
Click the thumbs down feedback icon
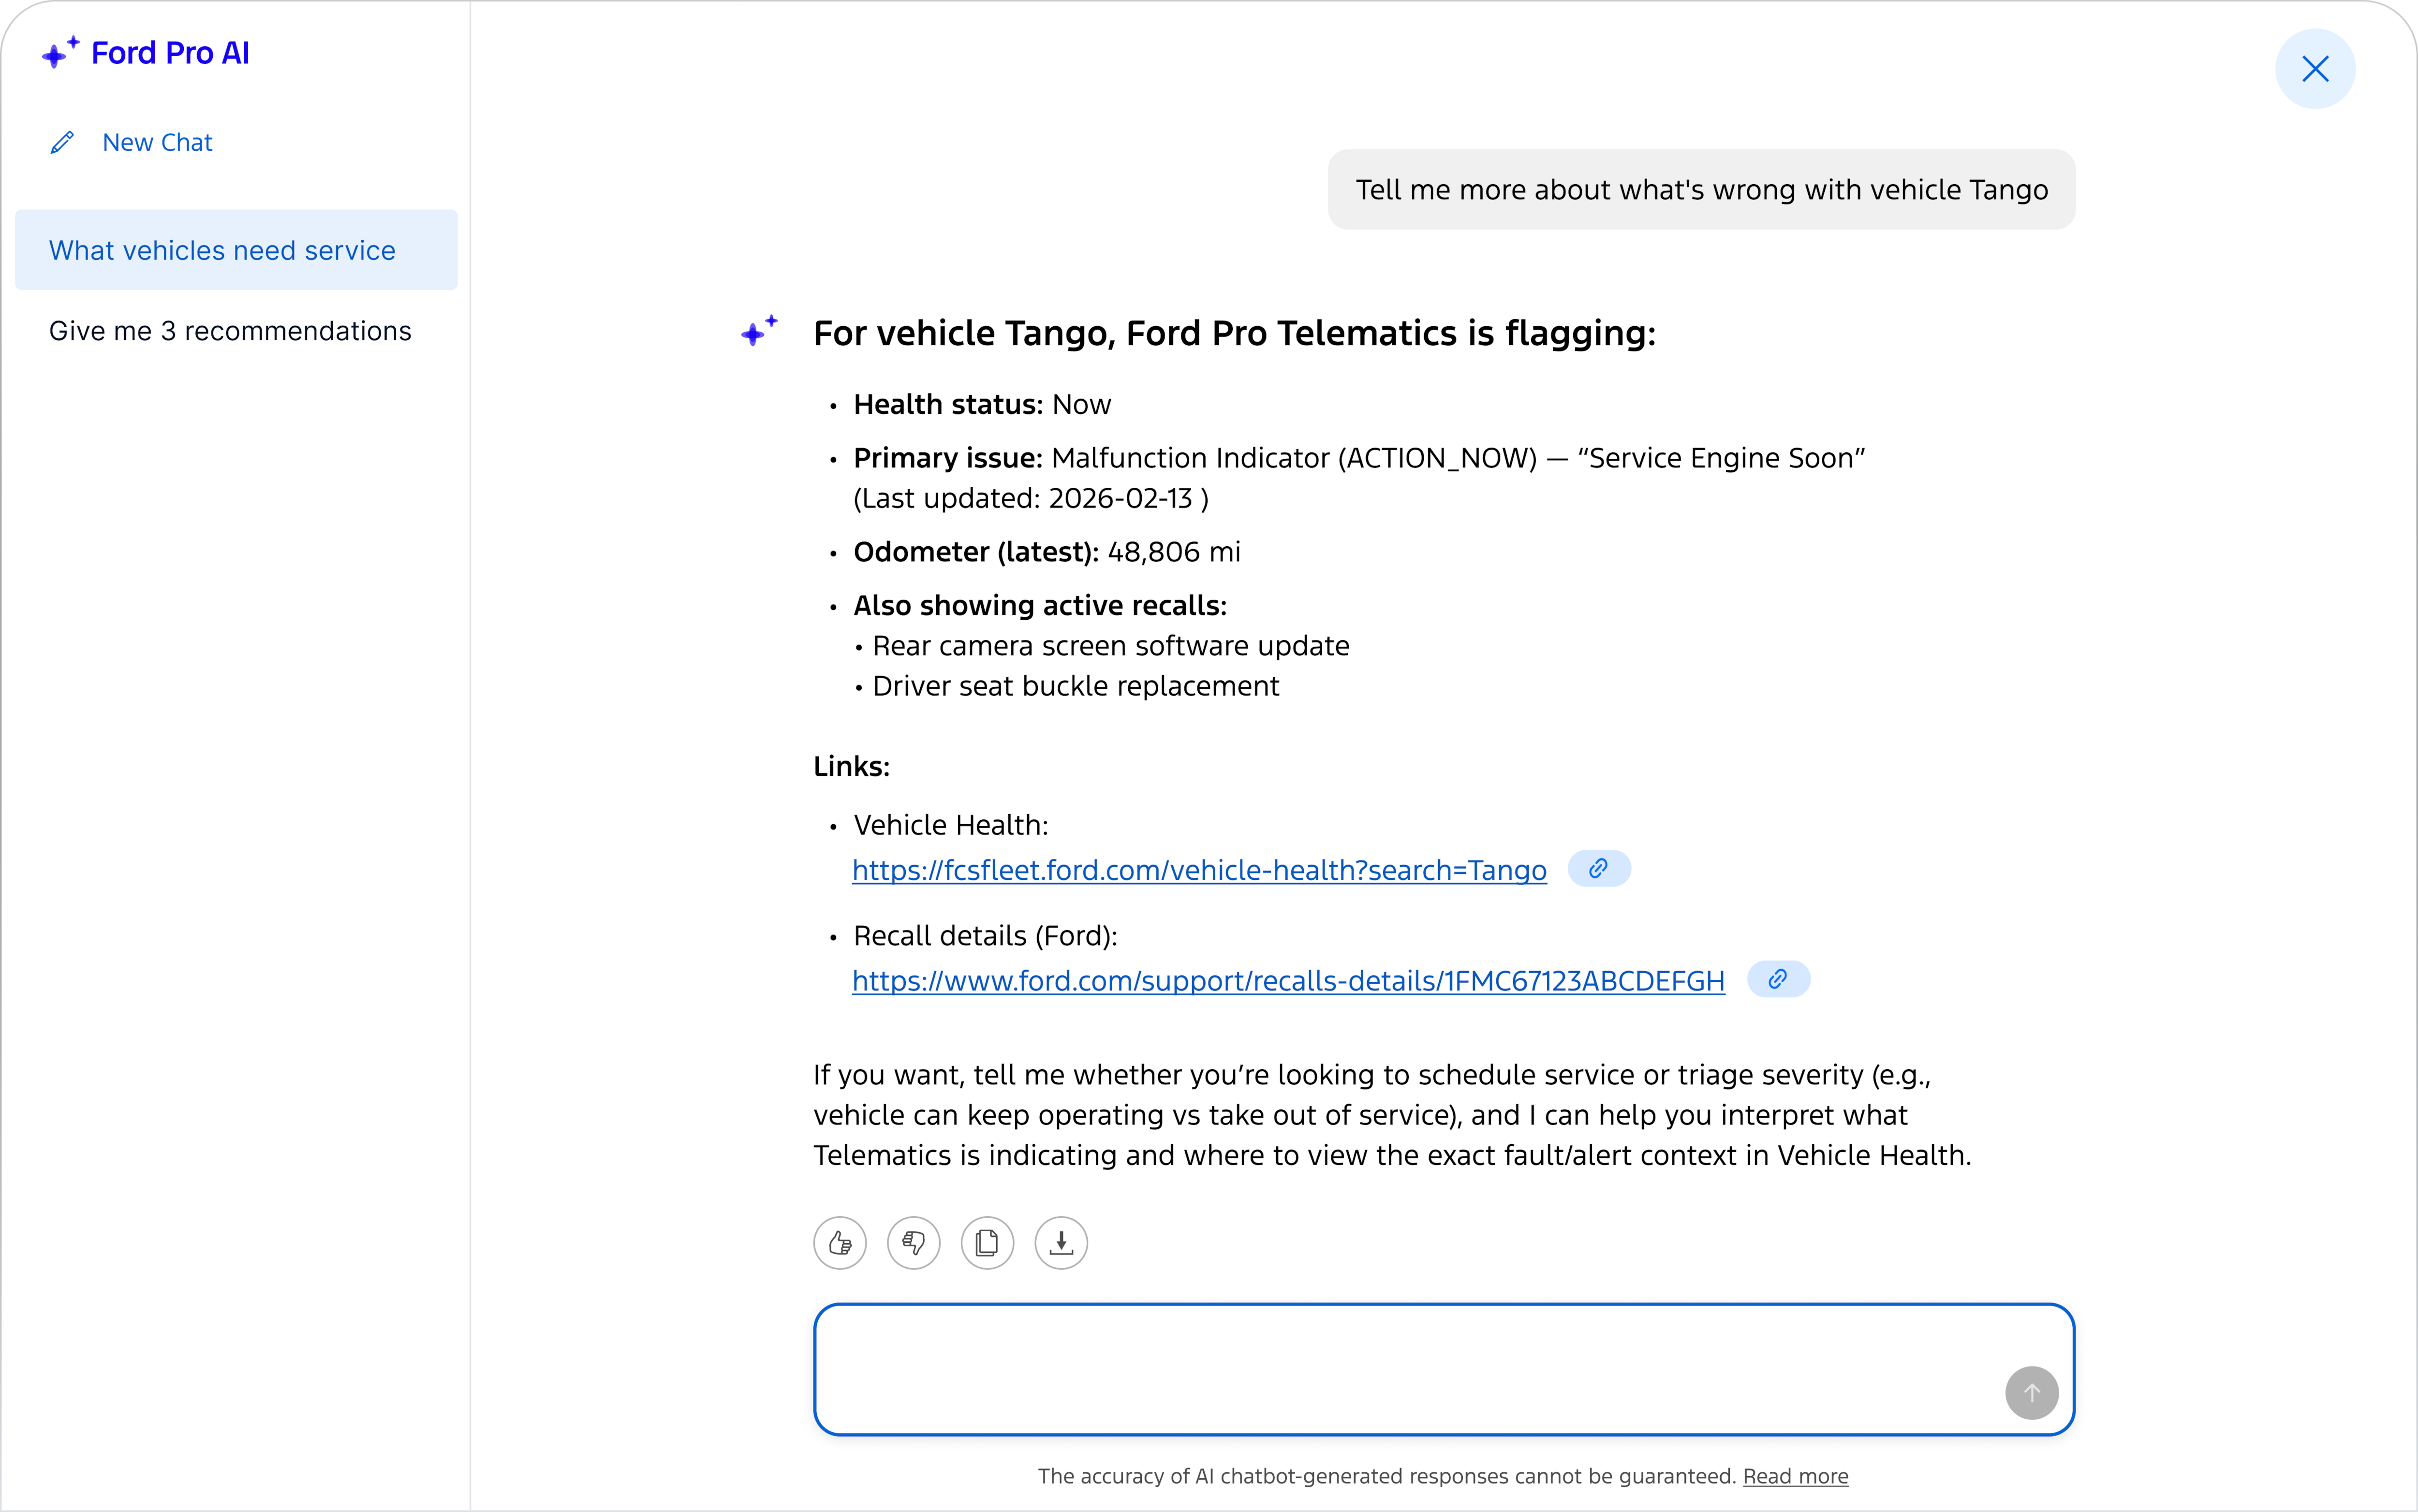click(x=914, y=1243)
